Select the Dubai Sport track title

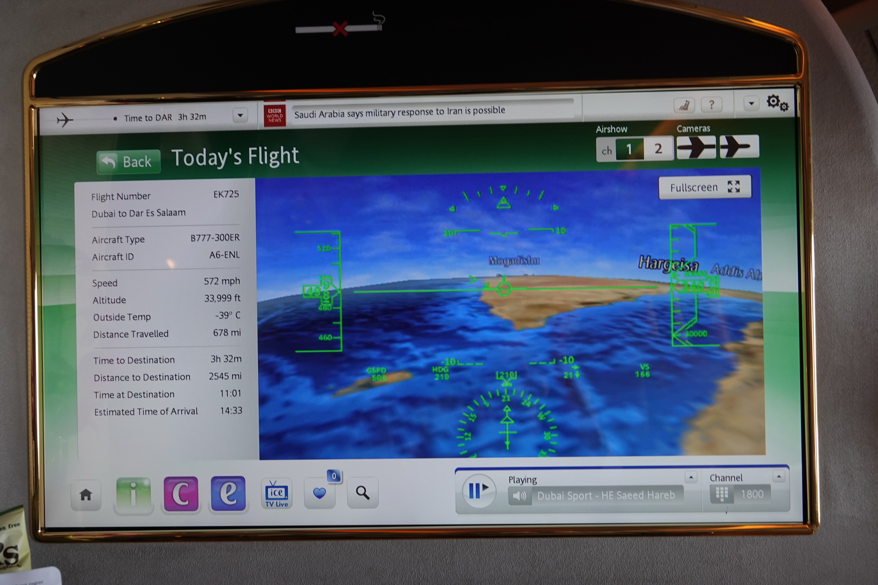pos(606,495)
